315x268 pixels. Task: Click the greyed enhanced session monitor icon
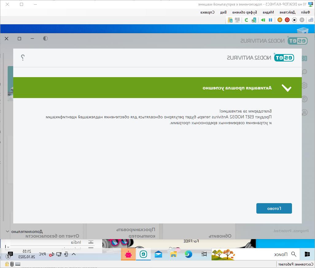[237, 20]
